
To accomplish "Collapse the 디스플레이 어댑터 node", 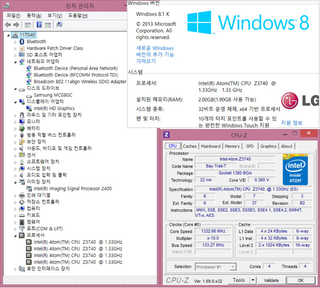I will coord(15,102).
